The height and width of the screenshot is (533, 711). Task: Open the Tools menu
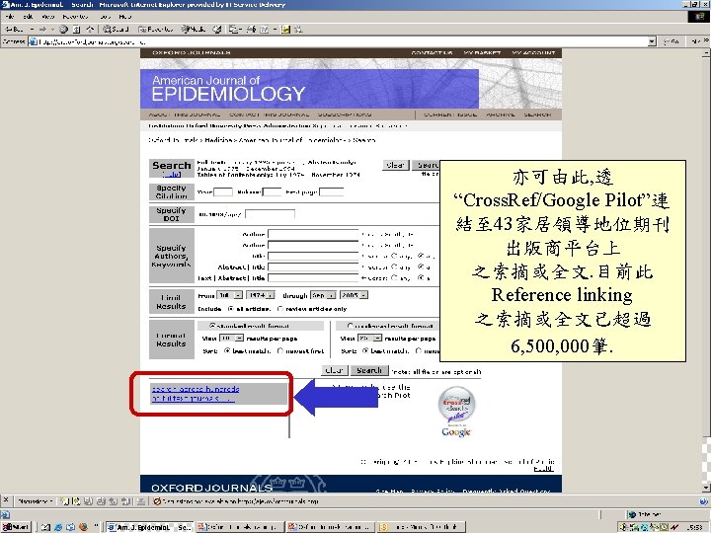click(x=106, y=17)
